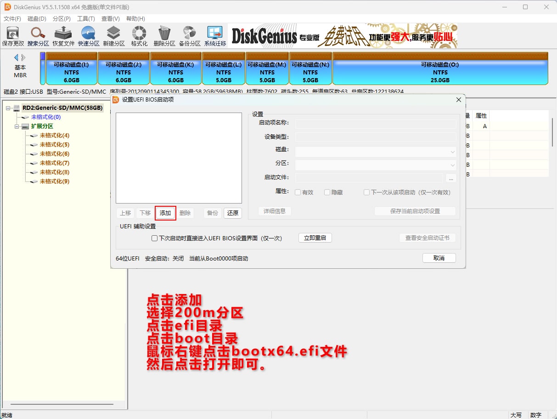The image size is (557, 419).
Task: Click the 启动文件 browse (...) button
Action: click(450, 178)
